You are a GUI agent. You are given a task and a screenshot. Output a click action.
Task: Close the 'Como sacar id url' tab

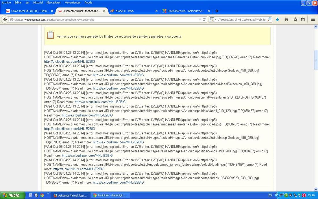pos(52,11)
